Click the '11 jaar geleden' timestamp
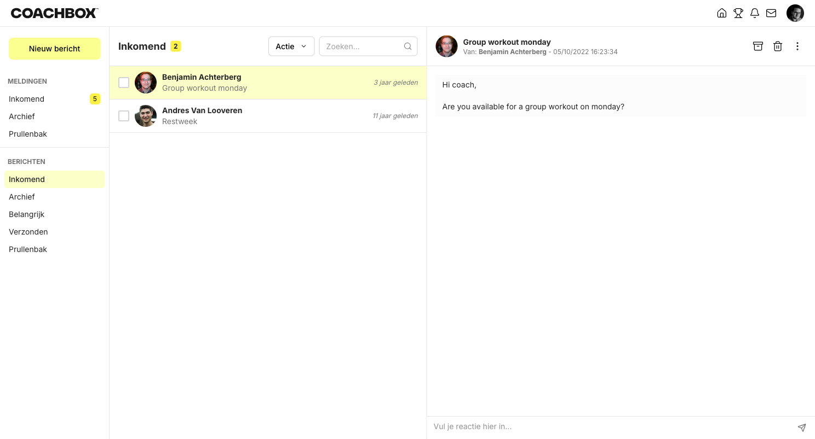This screenshot has height=439, width=815. 395,116
